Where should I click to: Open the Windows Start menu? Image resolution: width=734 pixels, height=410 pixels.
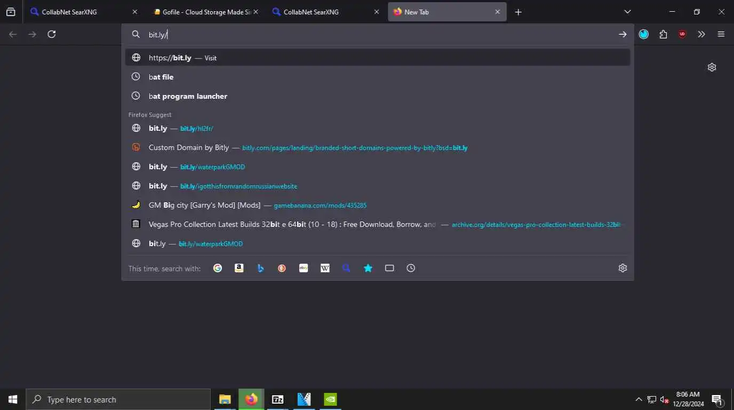point(13,399)
